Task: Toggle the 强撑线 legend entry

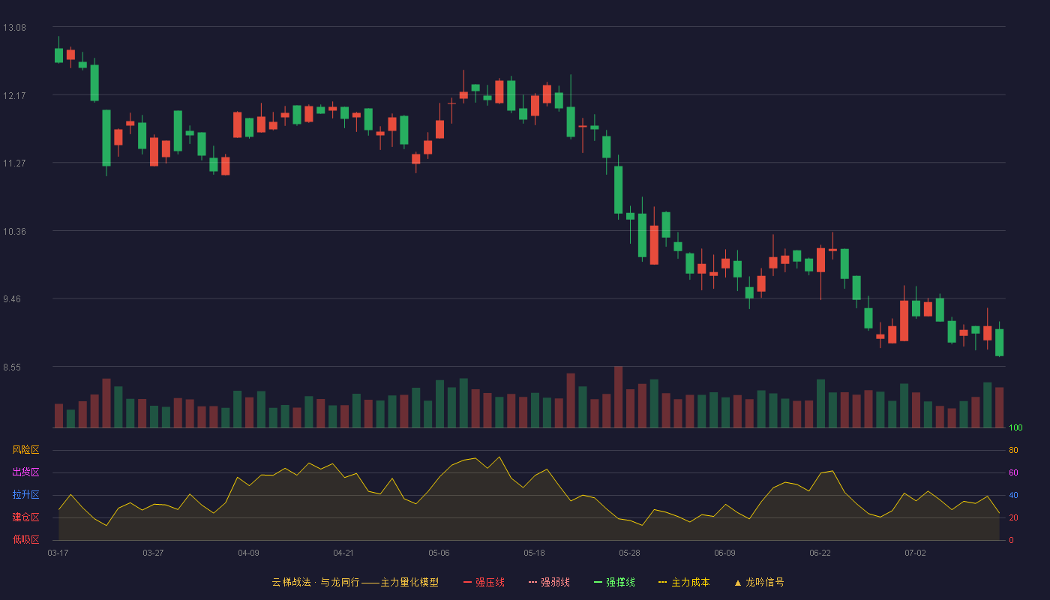Action: 614,582
